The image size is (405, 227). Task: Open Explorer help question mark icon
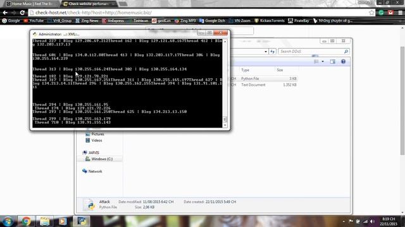pos(343,62)
